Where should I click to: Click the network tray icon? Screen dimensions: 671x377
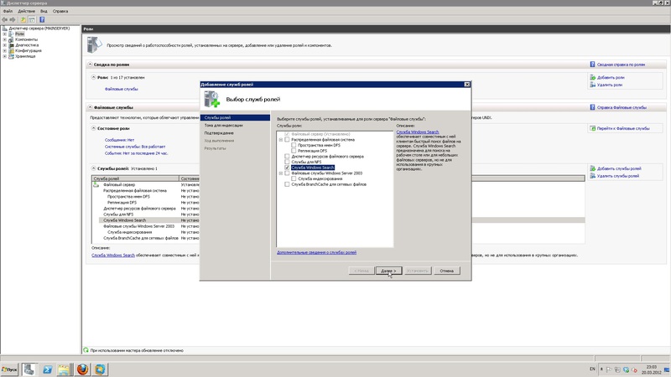[x=617, y=369]
